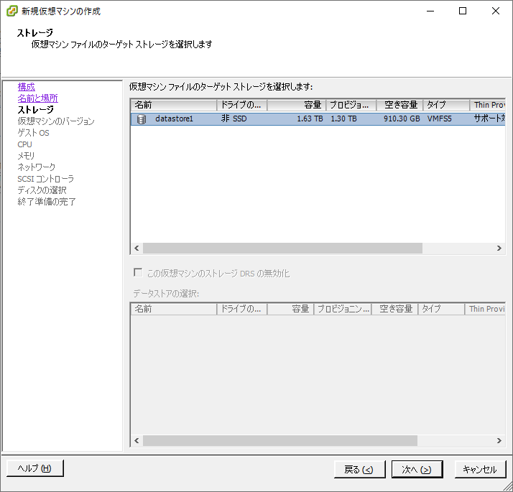Click ネットワーク step label

coord(37,167)
